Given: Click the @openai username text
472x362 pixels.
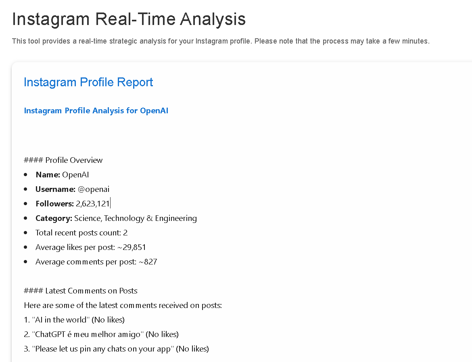Looking at the screenshot, I should pyautogui.click(x=94, y=189).
